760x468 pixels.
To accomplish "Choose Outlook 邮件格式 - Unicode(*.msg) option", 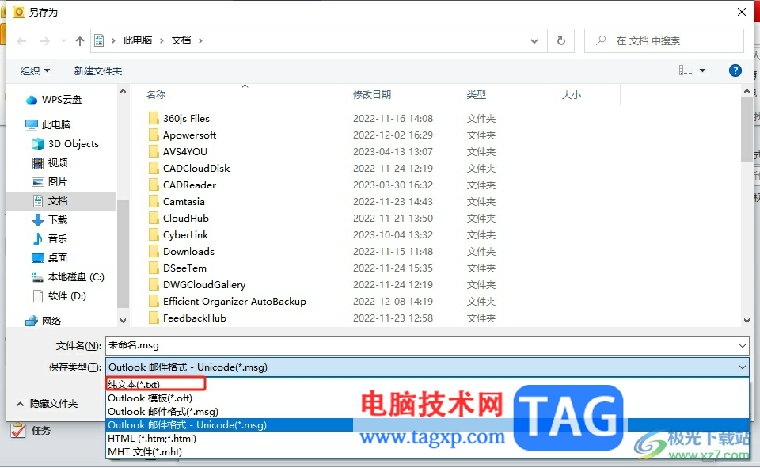I will click(427, 424).
